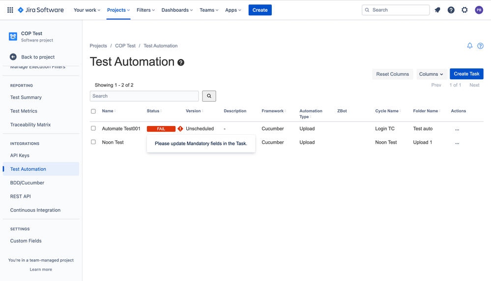Open the notifications icon in top bar

(x=437, y=10)
